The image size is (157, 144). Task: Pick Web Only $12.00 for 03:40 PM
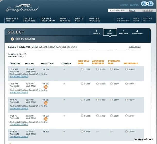click(x=82, y=100)
